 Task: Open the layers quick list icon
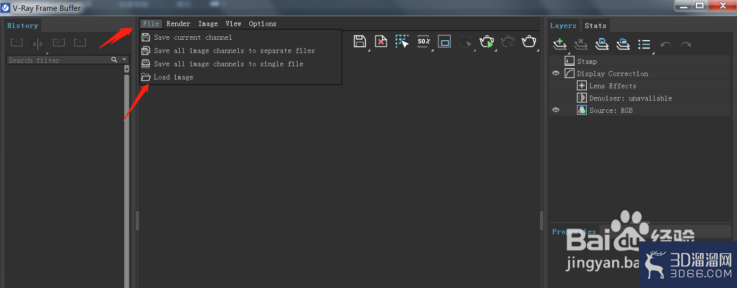pyautogui.click(x=644, y=45)
